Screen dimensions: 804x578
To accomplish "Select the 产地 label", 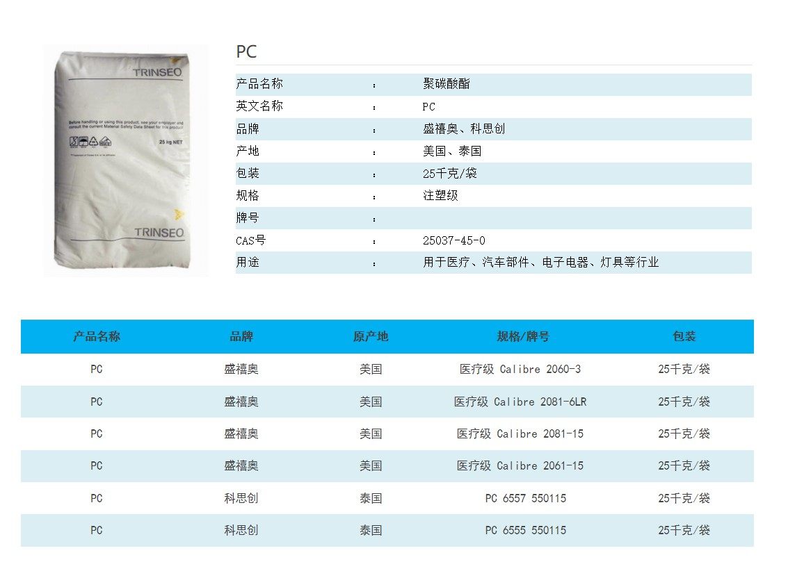I will (x=248, y=151).
